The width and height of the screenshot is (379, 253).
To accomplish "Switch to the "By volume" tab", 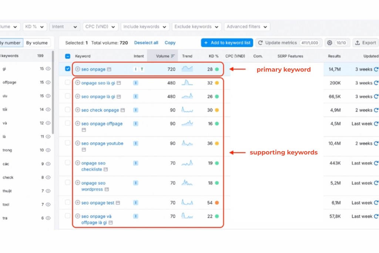I will coord(37,43).
